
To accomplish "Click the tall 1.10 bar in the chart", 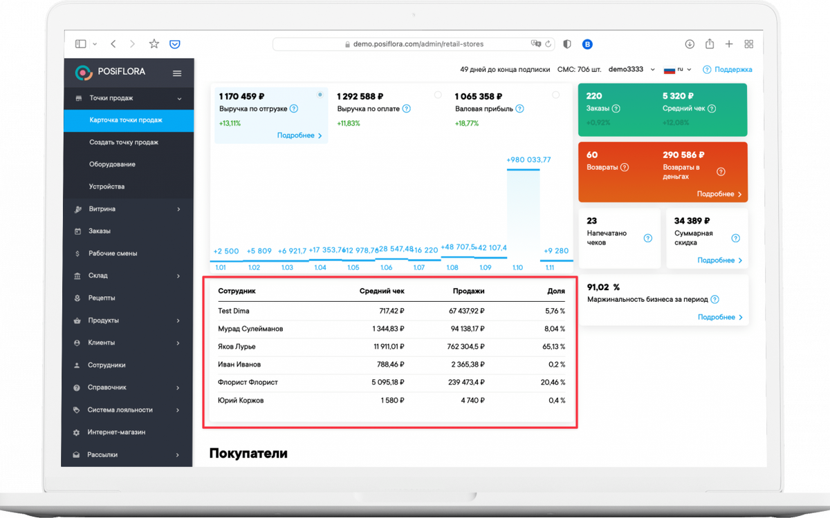I will (524, 215).
